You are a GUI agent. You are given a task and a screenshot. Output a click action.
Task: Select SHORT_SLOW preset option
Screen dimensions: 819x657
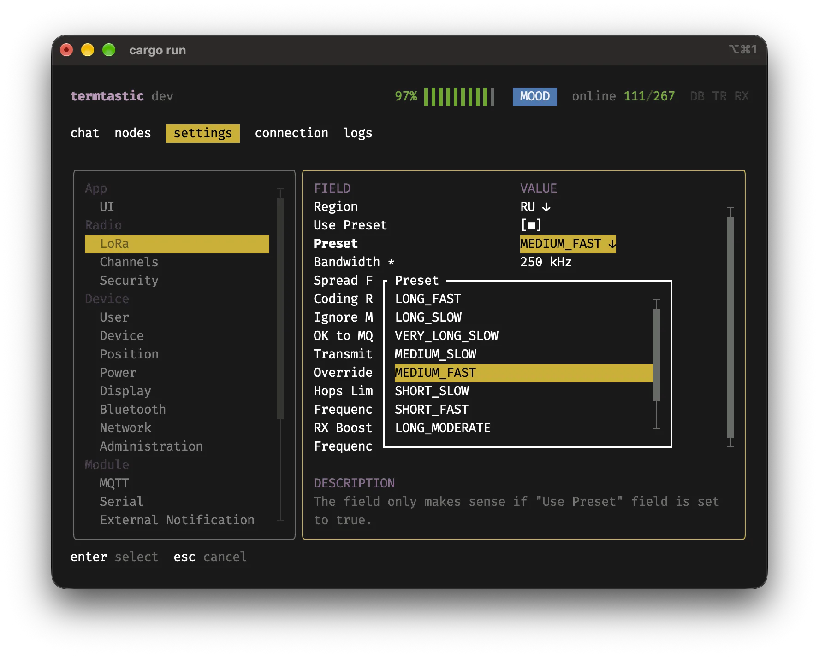click(x=432, y=391)
